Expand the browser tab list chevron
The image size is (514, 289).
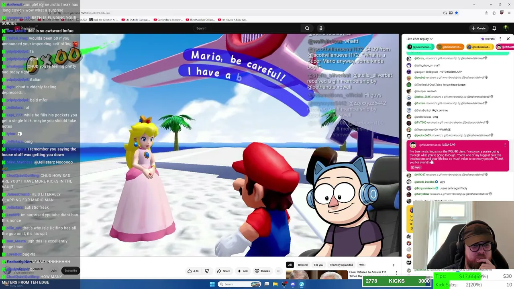(474, 4)
